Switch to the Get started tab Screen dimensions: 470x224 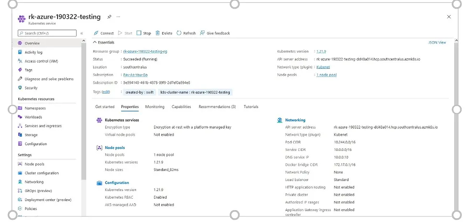pyautogui.click(x=105, y=107)
